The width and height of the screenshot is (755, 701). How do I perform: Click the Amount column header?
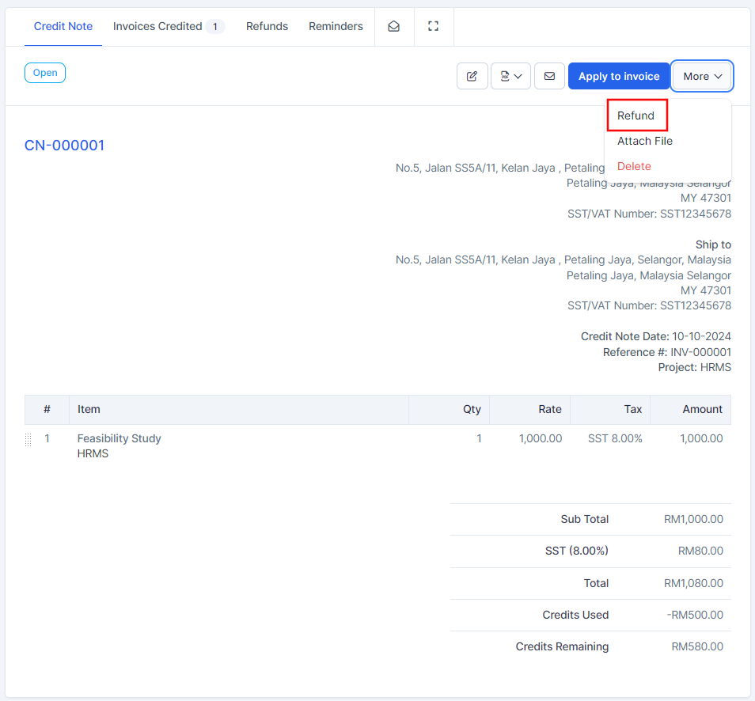(702, 409)
